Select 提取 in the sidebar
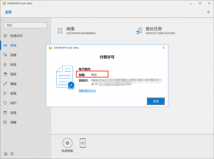This screenshot has width=214, height=159. click(14, 74)
